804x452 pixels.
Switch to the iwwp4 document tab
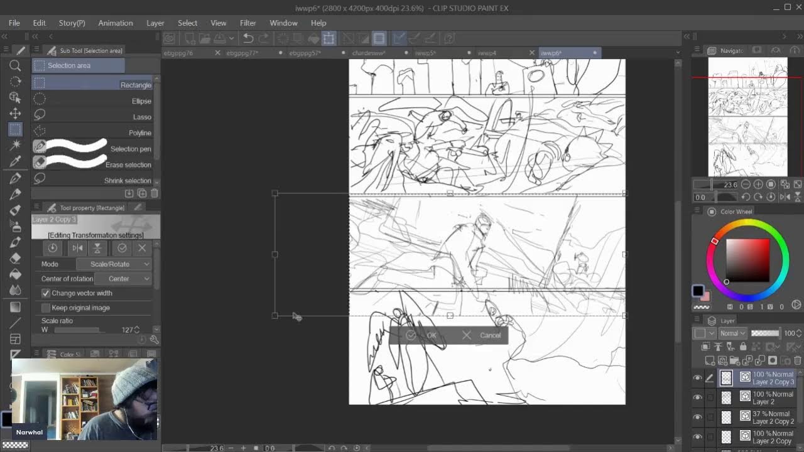[487, 53]
